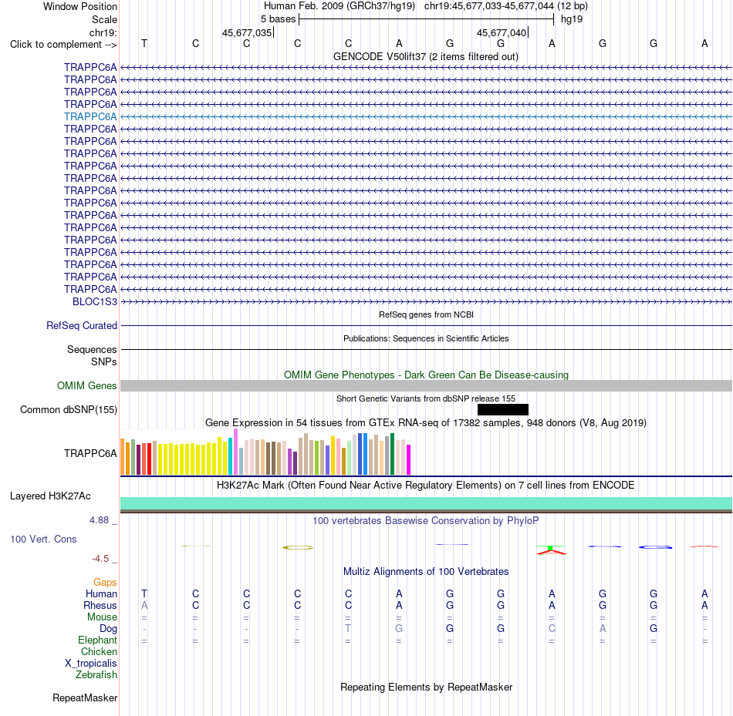Click '100 vertebrates Basewise Conservation by PhyloP' title
Screen dimensions: 733x716
(425, 521)
